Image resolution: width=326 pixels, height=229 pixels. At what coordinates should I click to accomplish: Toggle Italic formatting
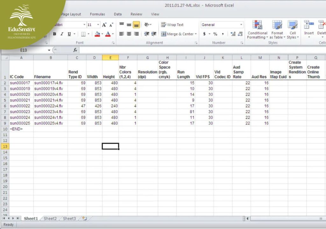coord(61,34)
